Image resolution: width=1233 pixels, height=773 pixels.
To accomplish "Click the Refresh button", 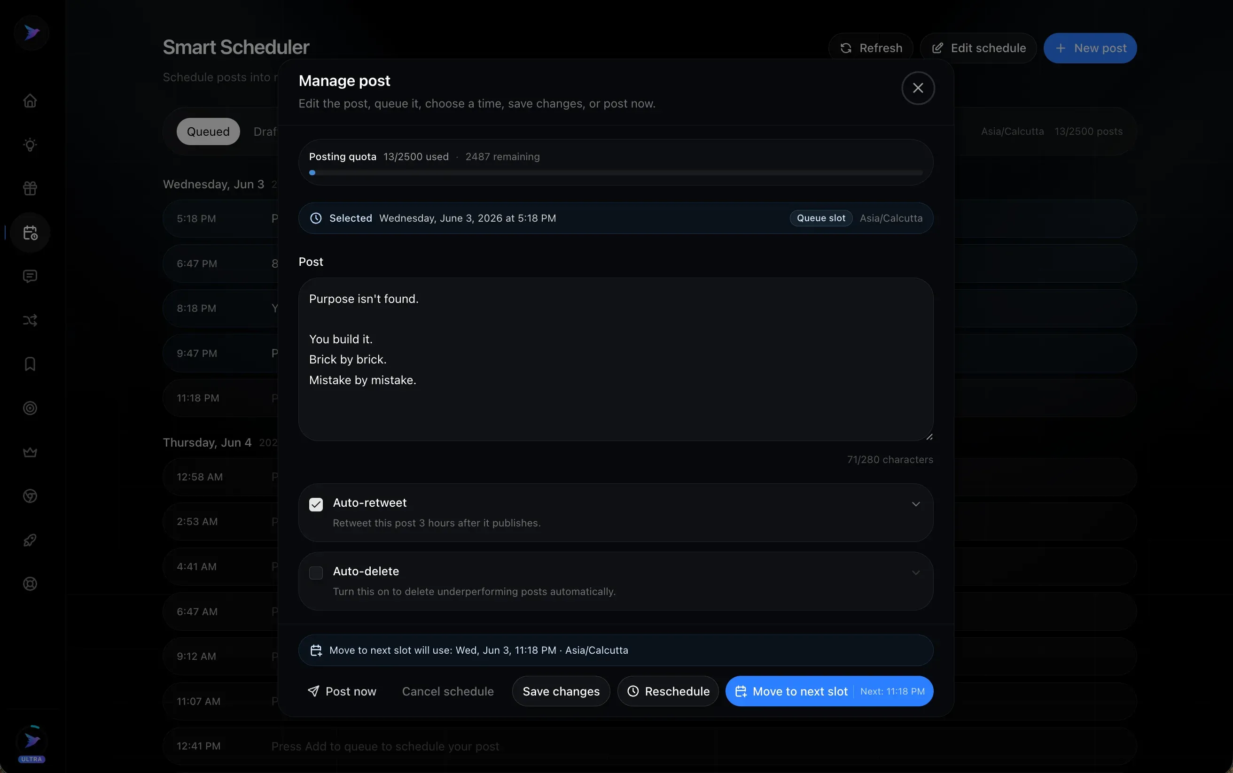I will tap(871, 48).
